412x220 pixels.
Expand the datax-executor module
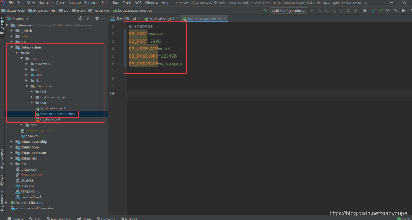coord(12,153)
